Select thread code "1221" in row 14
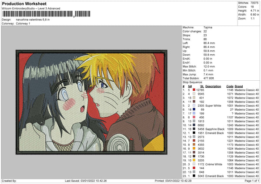The image size is (261, 184). pos(230,141)
